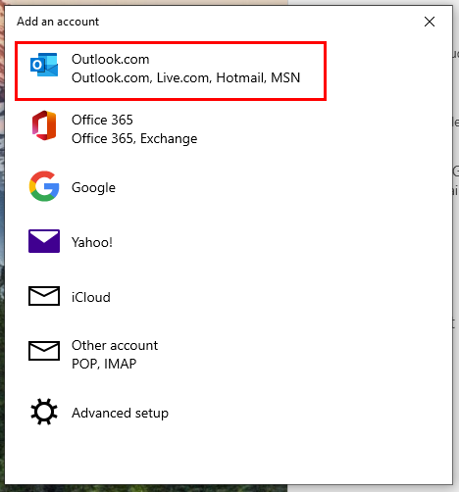The height and width of the screenshot is (492, 459).
Task: Close the Add an account dialog
Action: (x=430, y=22)
